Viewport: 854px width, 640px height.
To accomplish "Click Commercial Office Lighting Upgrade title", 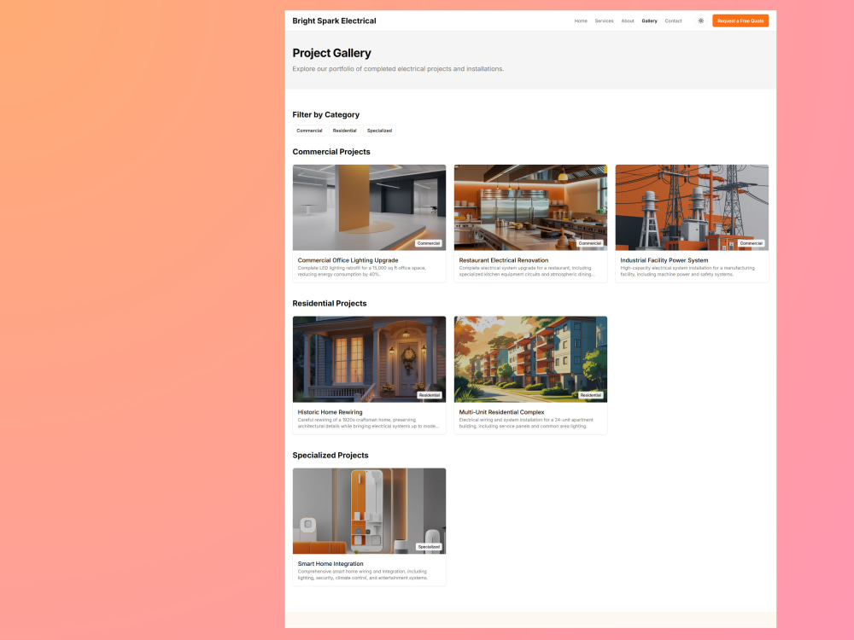I will click(x=348, y=260).
